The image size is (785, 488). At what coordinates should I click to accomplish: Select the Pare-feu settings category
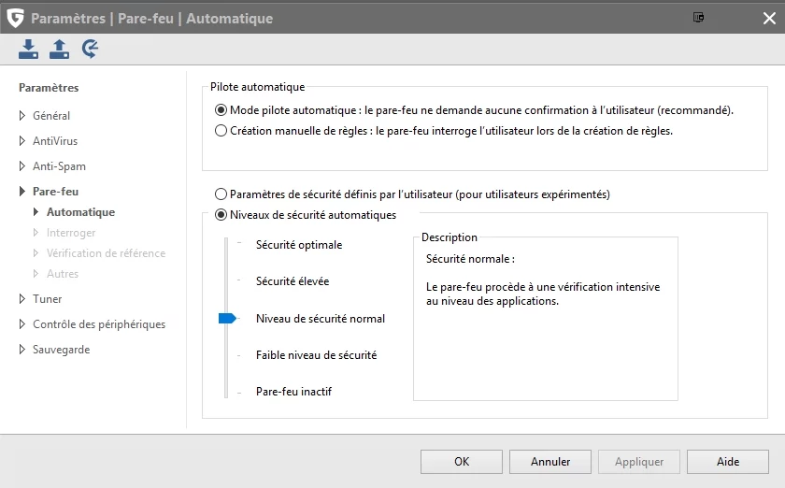55,192
